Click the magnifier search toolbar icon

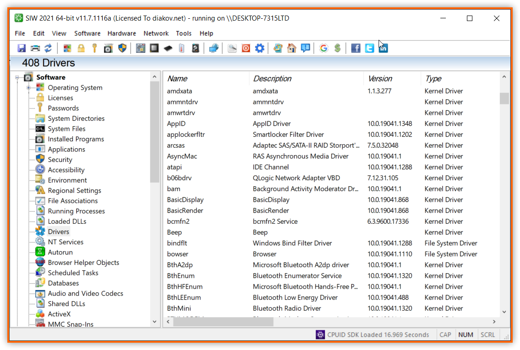point(232,48)
